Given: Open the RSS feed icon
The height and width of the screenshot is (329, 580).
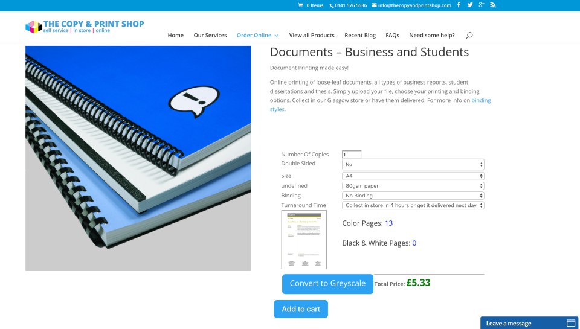Looking at the screenshot, I should (x=493, y=5).
